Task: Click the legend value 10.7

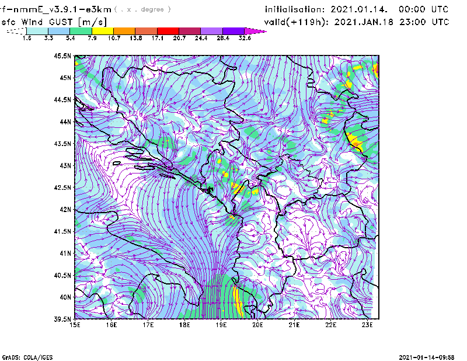Action: (x=114, y=38)
